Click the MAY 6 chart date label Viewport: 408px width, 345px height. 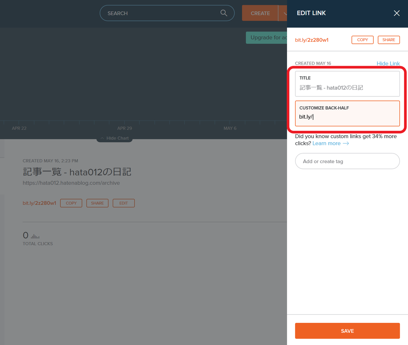[x=230, y=128]
